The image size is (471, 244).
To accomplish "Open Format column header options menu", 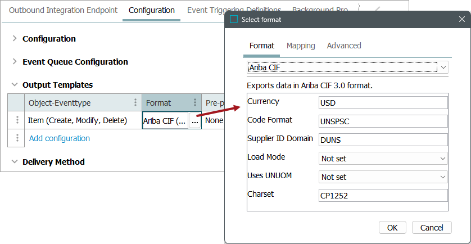I will pyautogui.click(x=195, y=103).
